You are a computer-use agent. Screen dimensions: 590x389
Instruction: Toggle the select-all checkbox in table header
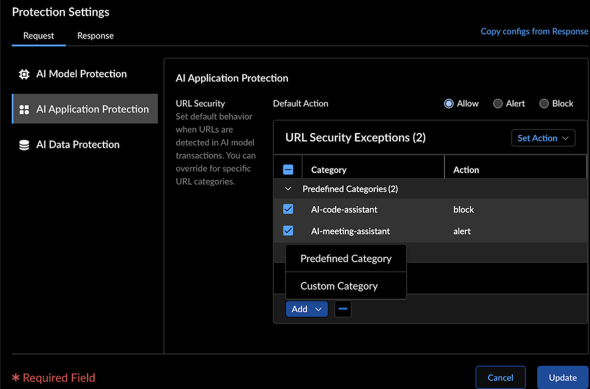click(288, 170)
